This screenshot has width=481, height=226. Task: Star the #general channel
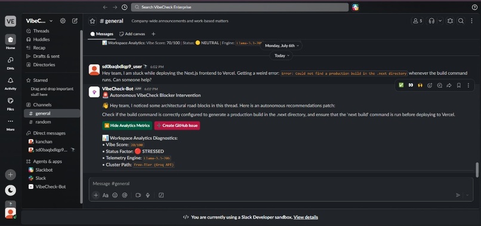click(92, 21)
